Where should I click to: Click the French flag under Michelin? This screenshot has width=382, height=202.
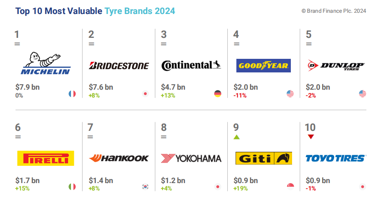pyautogui.click(x=72, y=93)
